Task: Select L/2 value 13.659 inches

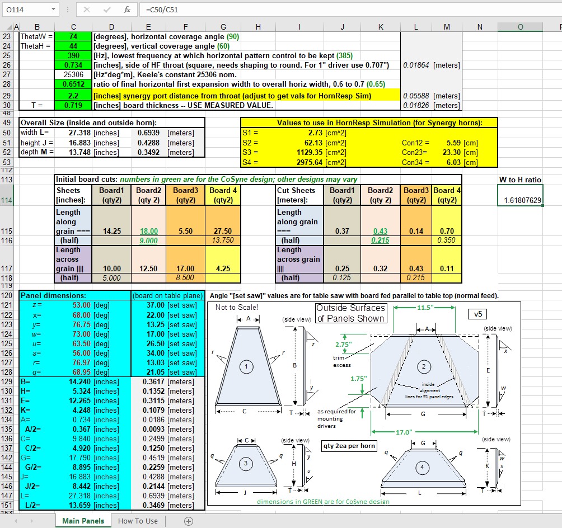Action: (73, 506)
